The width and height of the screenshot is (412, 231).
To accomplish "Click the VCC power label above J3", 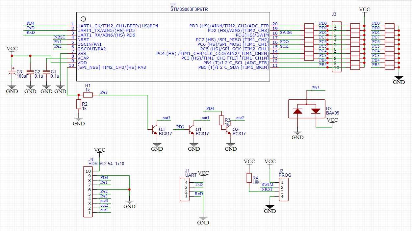I will 364,10.
